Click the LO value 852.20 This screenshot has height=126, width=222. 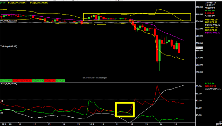tap(52, 81)
